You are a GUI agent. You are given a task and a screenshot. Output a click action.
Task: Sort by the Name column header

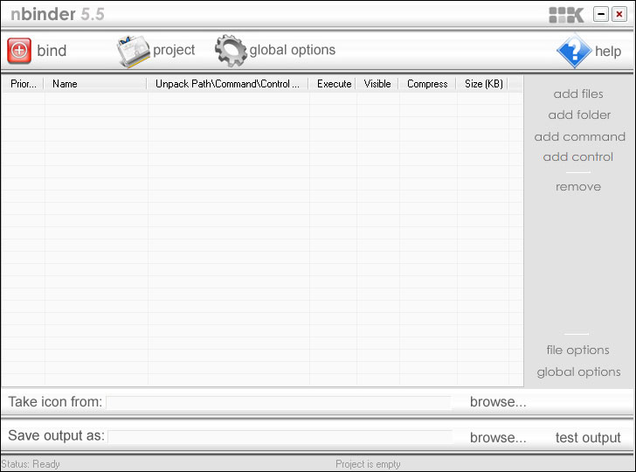pos(96,84)
